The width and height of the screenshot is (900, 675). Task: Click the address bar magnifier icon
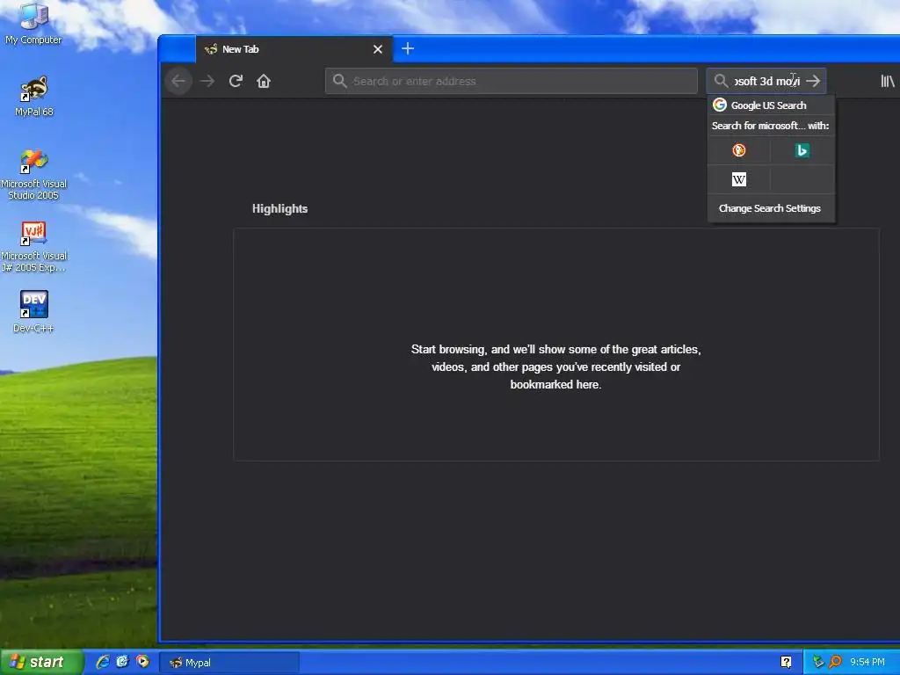340,81
